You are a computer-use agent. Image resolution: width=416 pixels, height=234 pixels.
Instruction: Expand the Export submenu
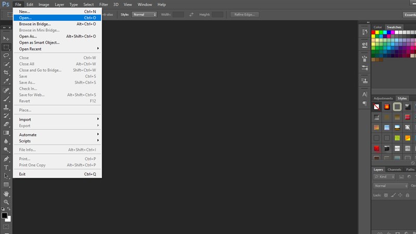(x=57, y=126)
